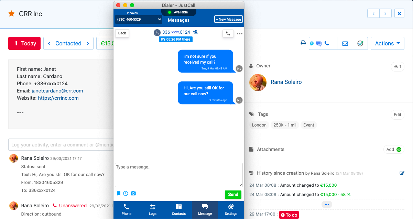Click the + New Message button
Image resolution: width=413 pixels, height=219 pixels.
pyautogui.click(x=228, y=20)
